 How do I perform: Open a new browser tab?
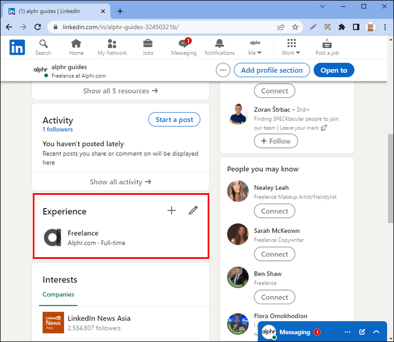[120, 11]
